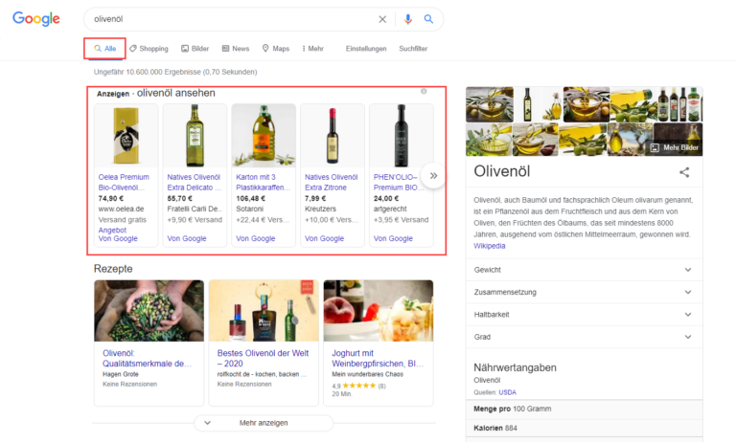
Task: Open the Oelea Premium Bio-Olivenöl ad
Action: click(x=124, y=183)
